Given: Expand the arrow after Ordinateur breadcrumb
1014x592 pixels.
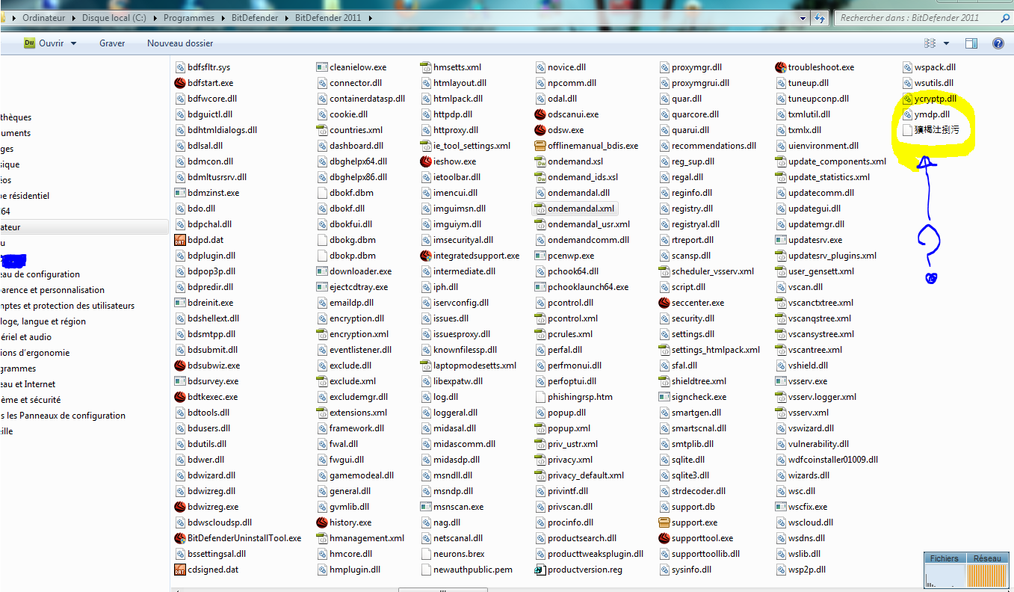Looking at the screenshot, I should 75,18.
